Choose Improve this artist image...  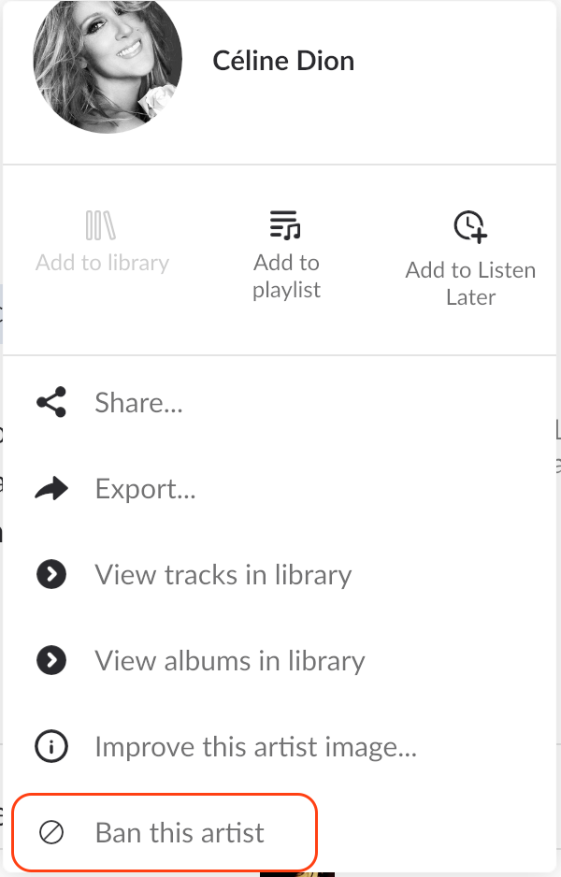point(255,747)
